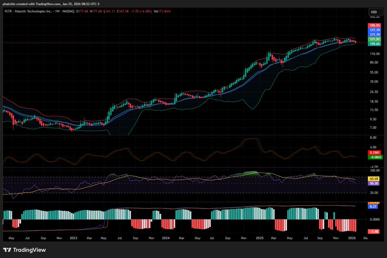The height and width of the screenshot is (258, 387).
Task: Click the TradingView logo at the bottom
Action: tap(24, 250)
